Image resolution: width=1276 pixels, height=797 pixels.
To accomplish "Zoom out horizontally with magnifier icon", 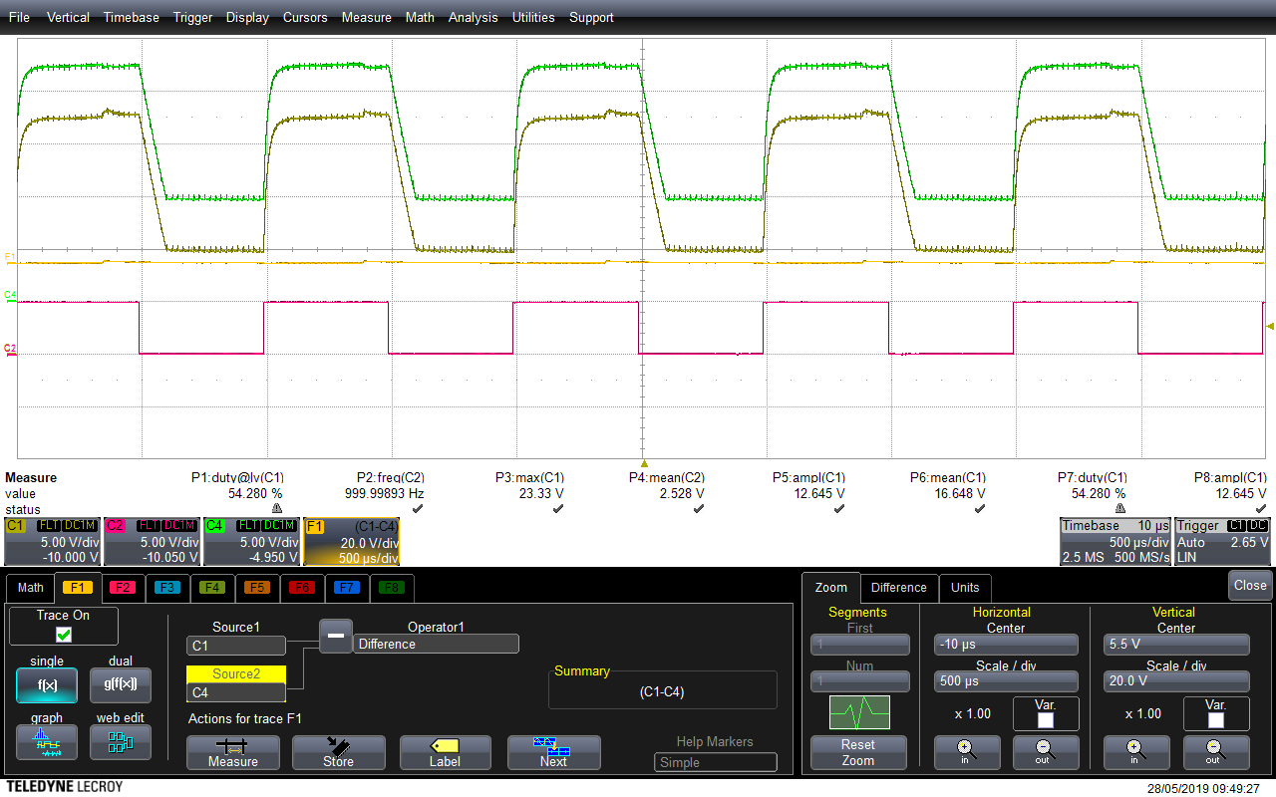I will (x=1044, y=753).
